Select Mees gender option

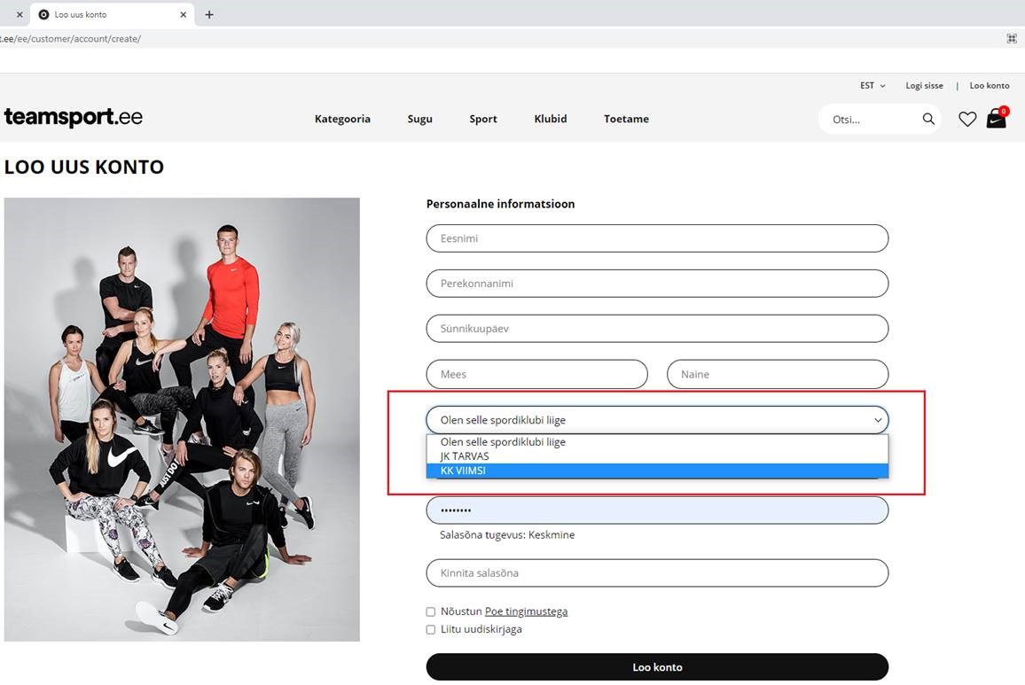coord(536,374)
